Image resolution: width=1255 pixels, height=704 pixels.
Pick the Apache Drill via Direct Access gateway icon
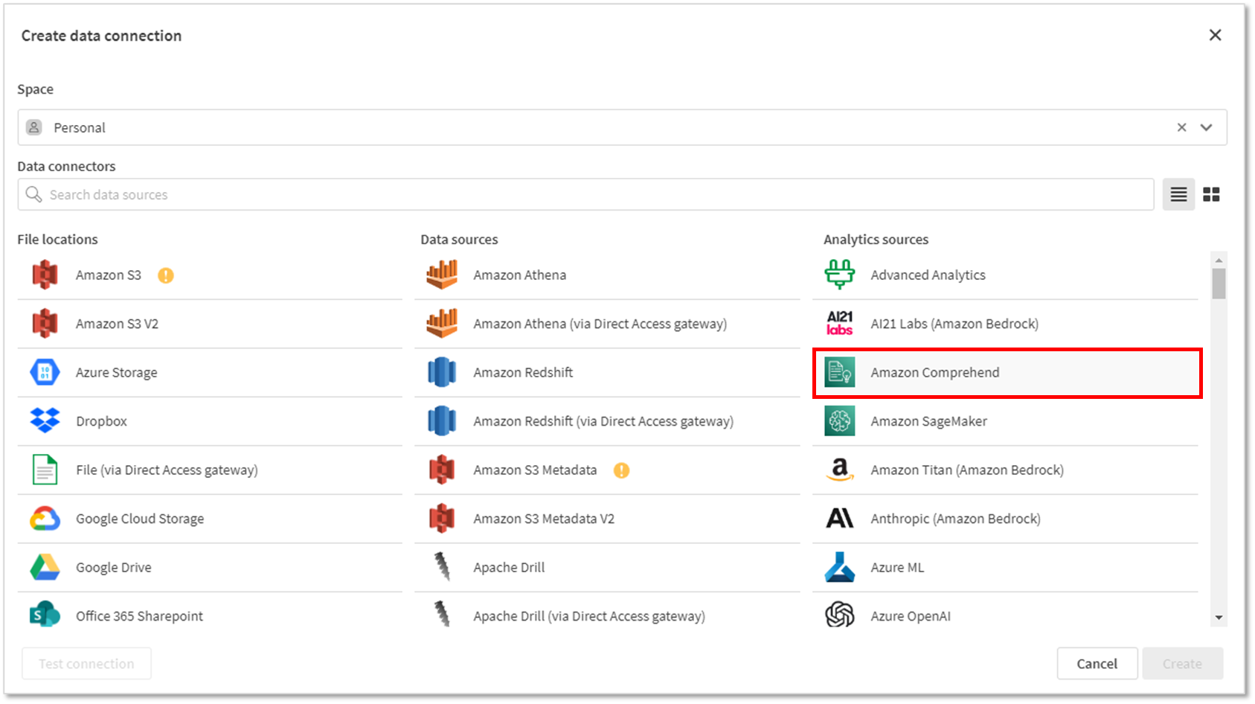point(442,615)
